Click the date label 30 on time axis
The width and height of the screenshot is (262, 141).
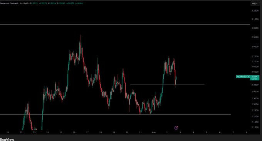127,133
